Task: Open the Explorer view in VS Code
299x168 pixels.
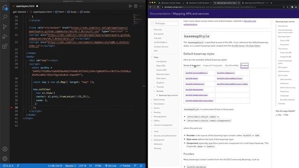Action: click(5, 7)
